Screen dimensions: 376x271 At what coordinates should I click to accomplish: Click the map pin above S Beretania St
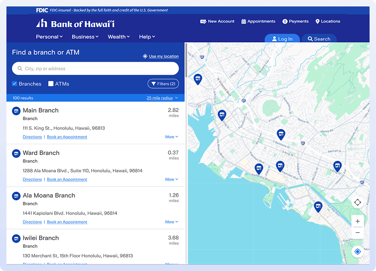pyautogui.click(x=281, y=134)
